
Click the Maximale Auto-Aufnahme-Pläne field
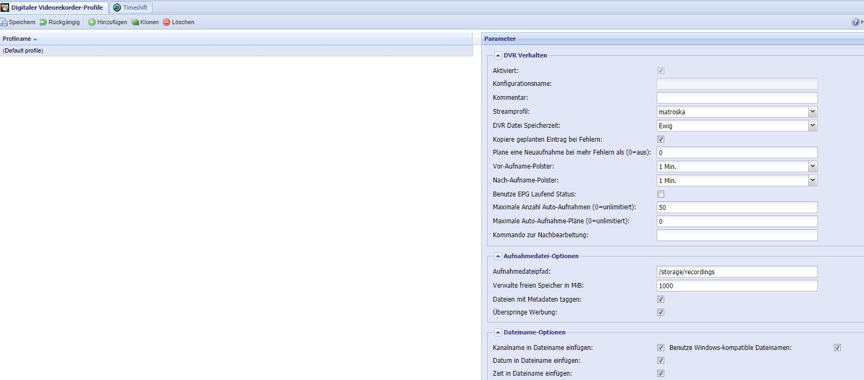point(737,221)
